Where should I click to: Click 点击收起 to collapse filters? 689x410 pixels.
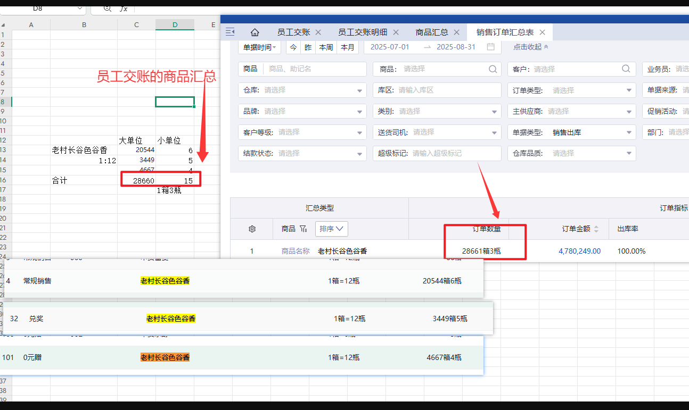pyautogui.click(x=530, y=47)
